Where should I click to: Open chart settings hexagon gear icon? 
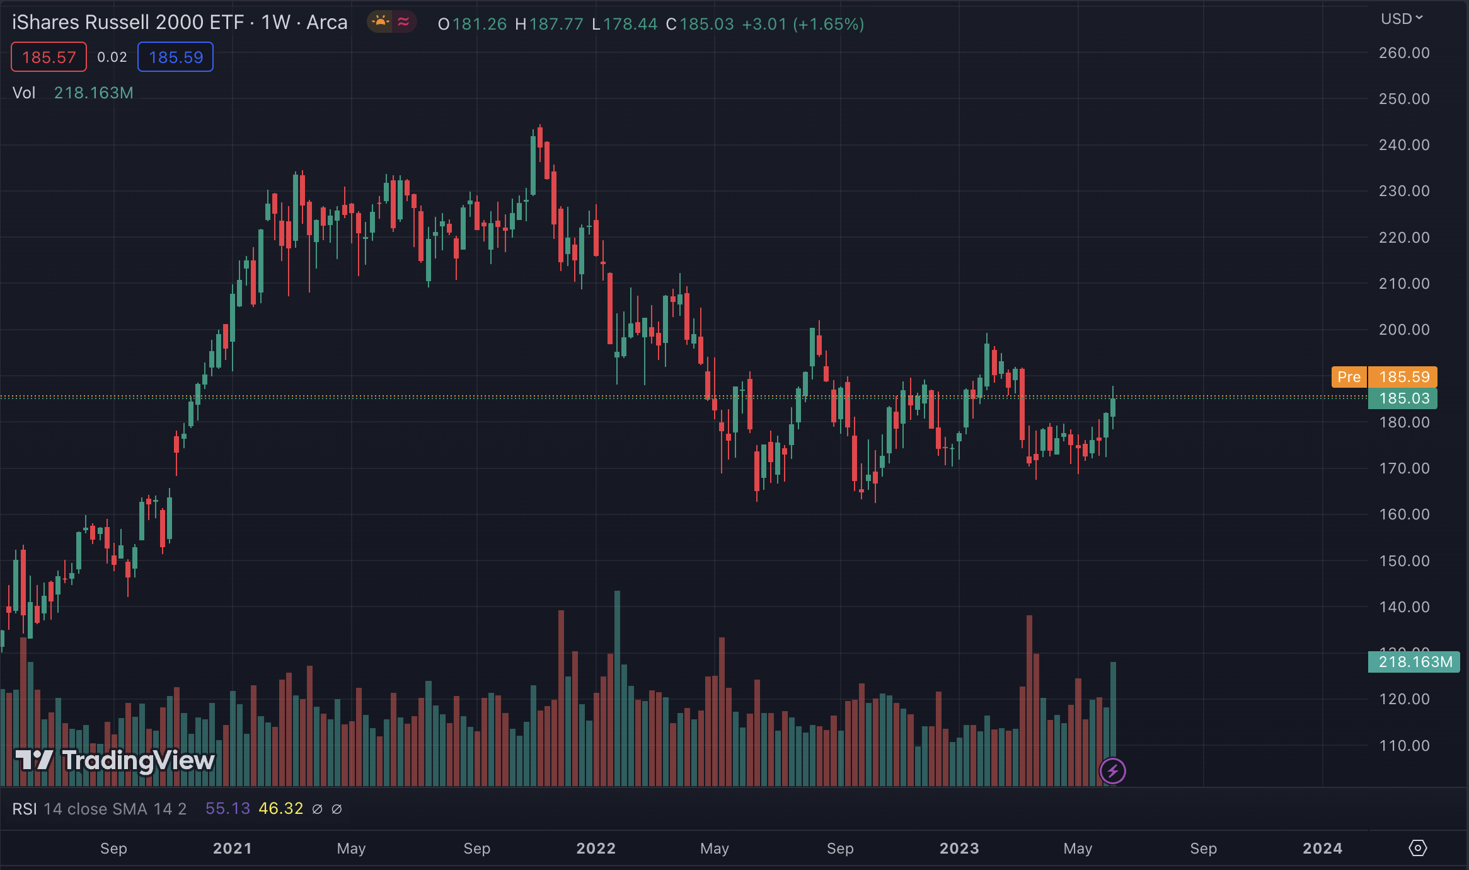click(1417, 848)
